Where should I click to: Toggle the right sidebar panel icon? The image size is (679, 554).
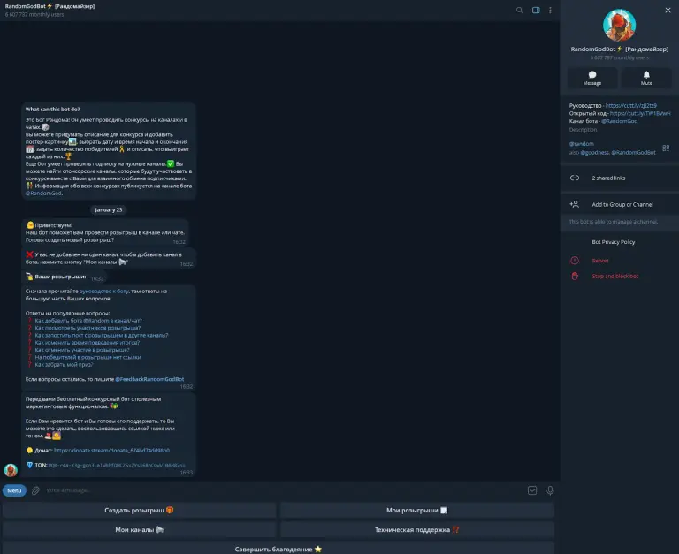tap(536, 10)
